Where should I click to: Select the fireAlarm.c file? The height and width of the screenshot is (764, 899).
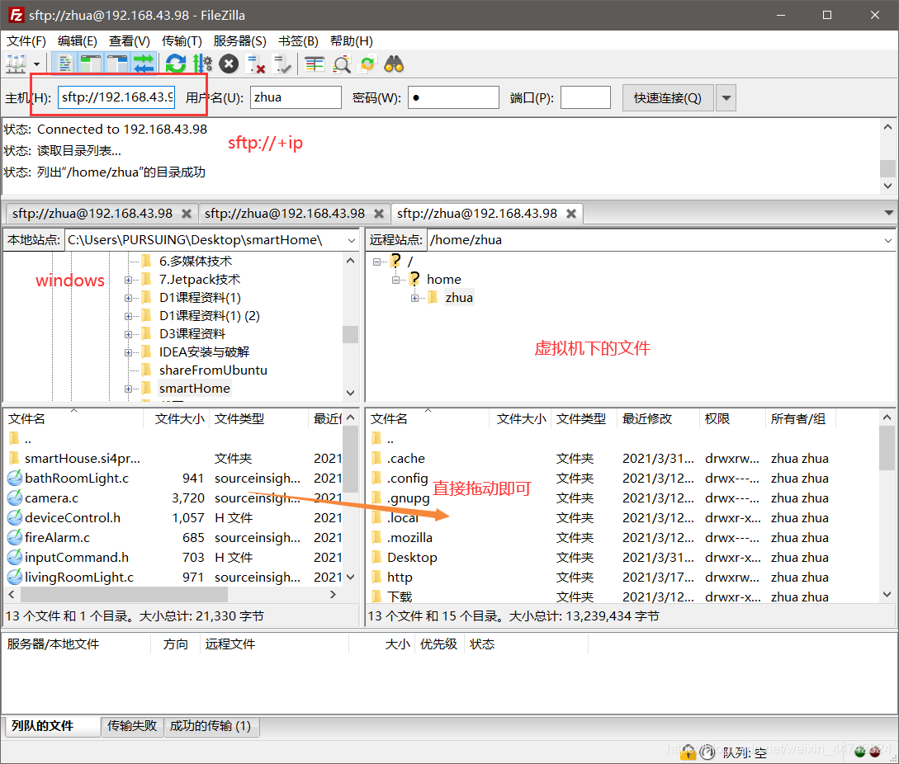click(x=57, y=538)
